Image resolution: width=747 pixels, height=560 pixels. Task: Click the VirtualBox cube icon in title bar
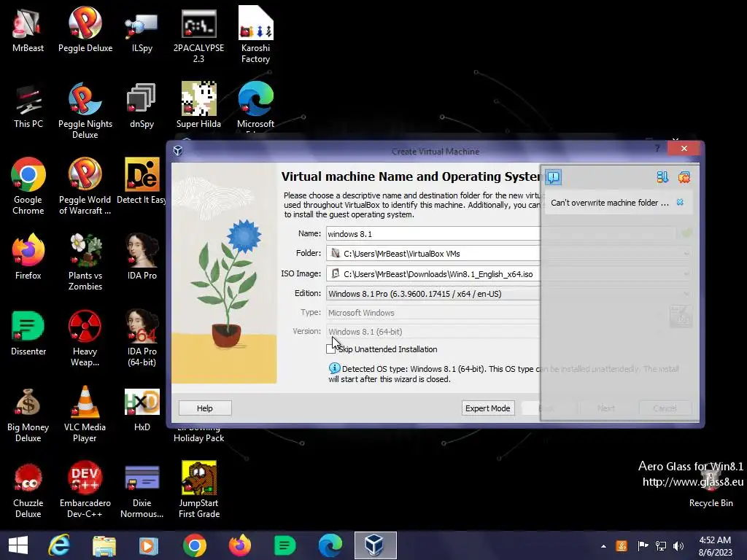pos(178,151)
